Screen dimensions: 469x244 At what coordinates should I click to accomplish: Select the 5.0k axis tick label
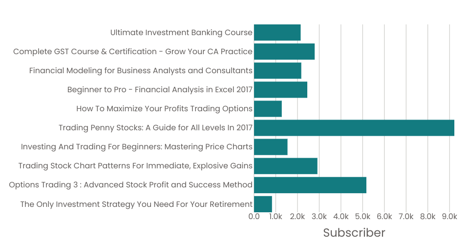point(362,216)
